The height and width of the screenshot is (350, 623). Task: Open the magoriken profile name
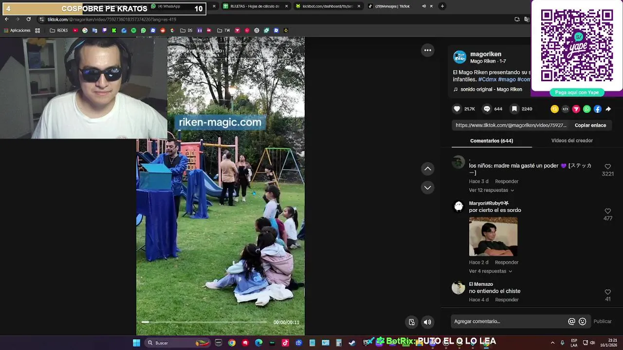(x=486, y=54)
